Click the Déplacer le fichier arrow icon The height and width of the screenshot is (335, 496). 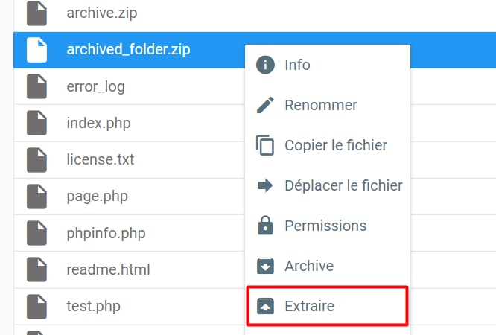(x=264, y=185)
